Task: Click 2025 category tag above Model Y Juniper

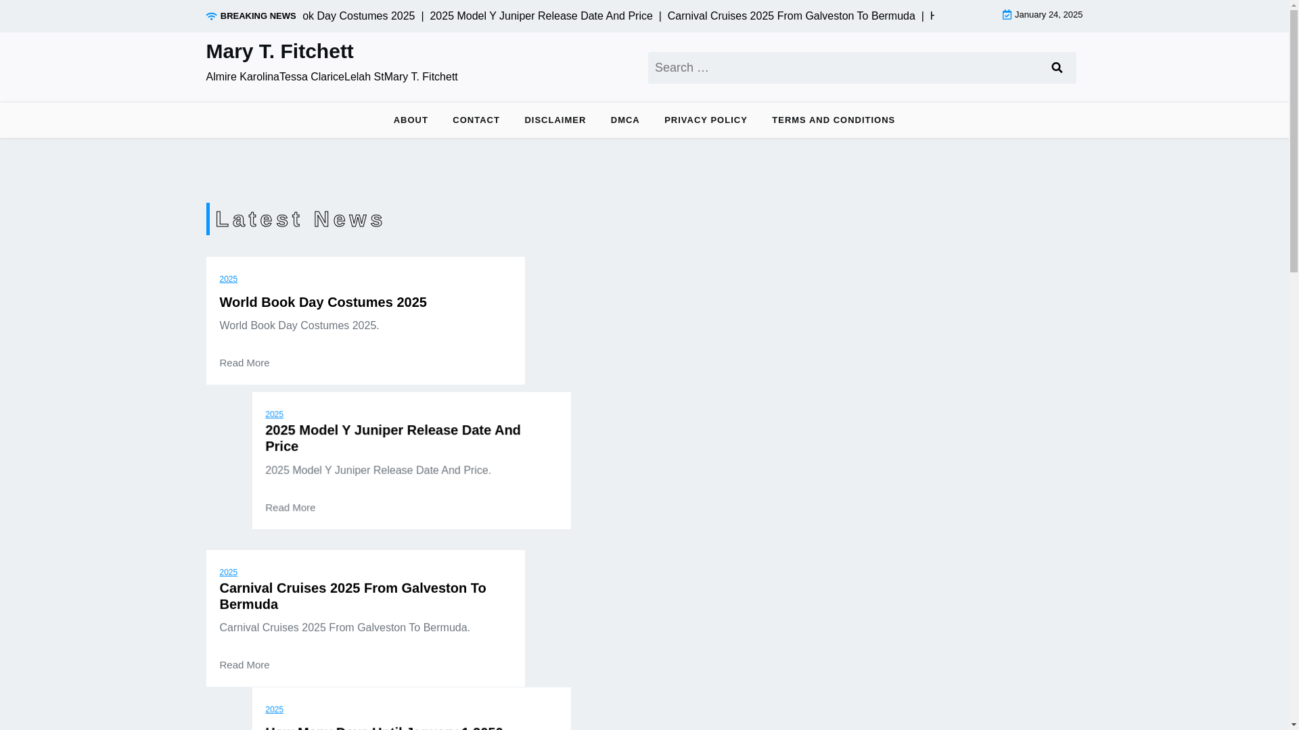Action: coord(275,414)
